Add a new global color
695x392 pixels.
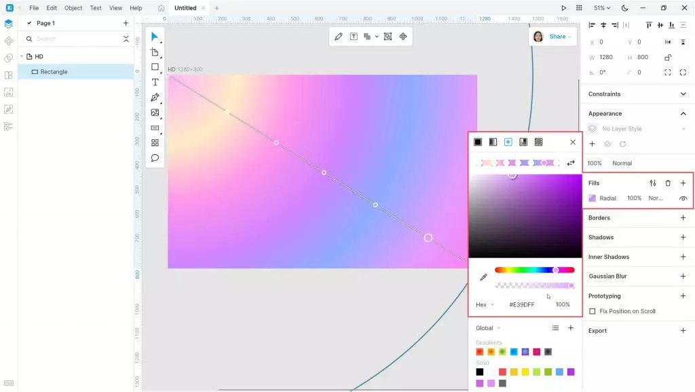(570, 328)
